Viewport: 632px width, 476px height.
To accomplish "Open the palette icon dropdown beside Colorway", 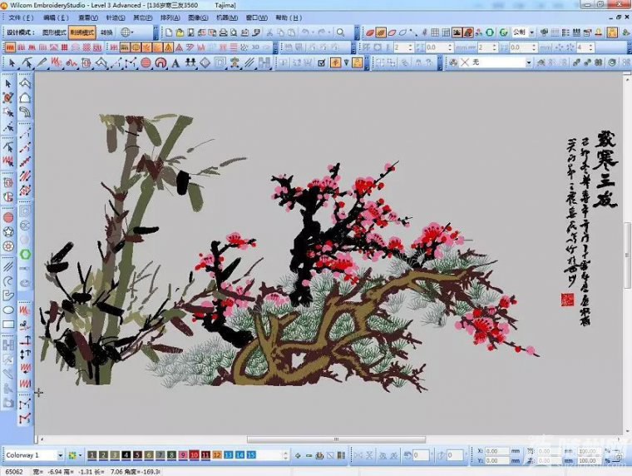I will tap(80, 455).
